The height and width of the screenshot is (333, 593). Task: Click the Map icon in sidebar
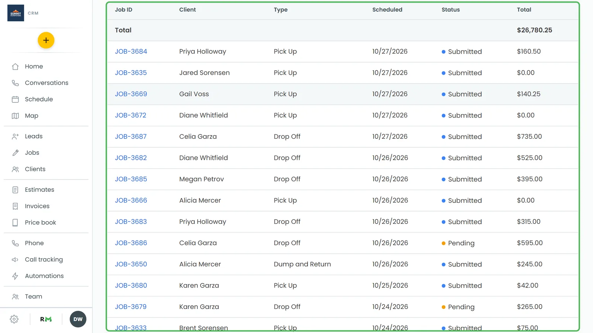coord(15,116)
